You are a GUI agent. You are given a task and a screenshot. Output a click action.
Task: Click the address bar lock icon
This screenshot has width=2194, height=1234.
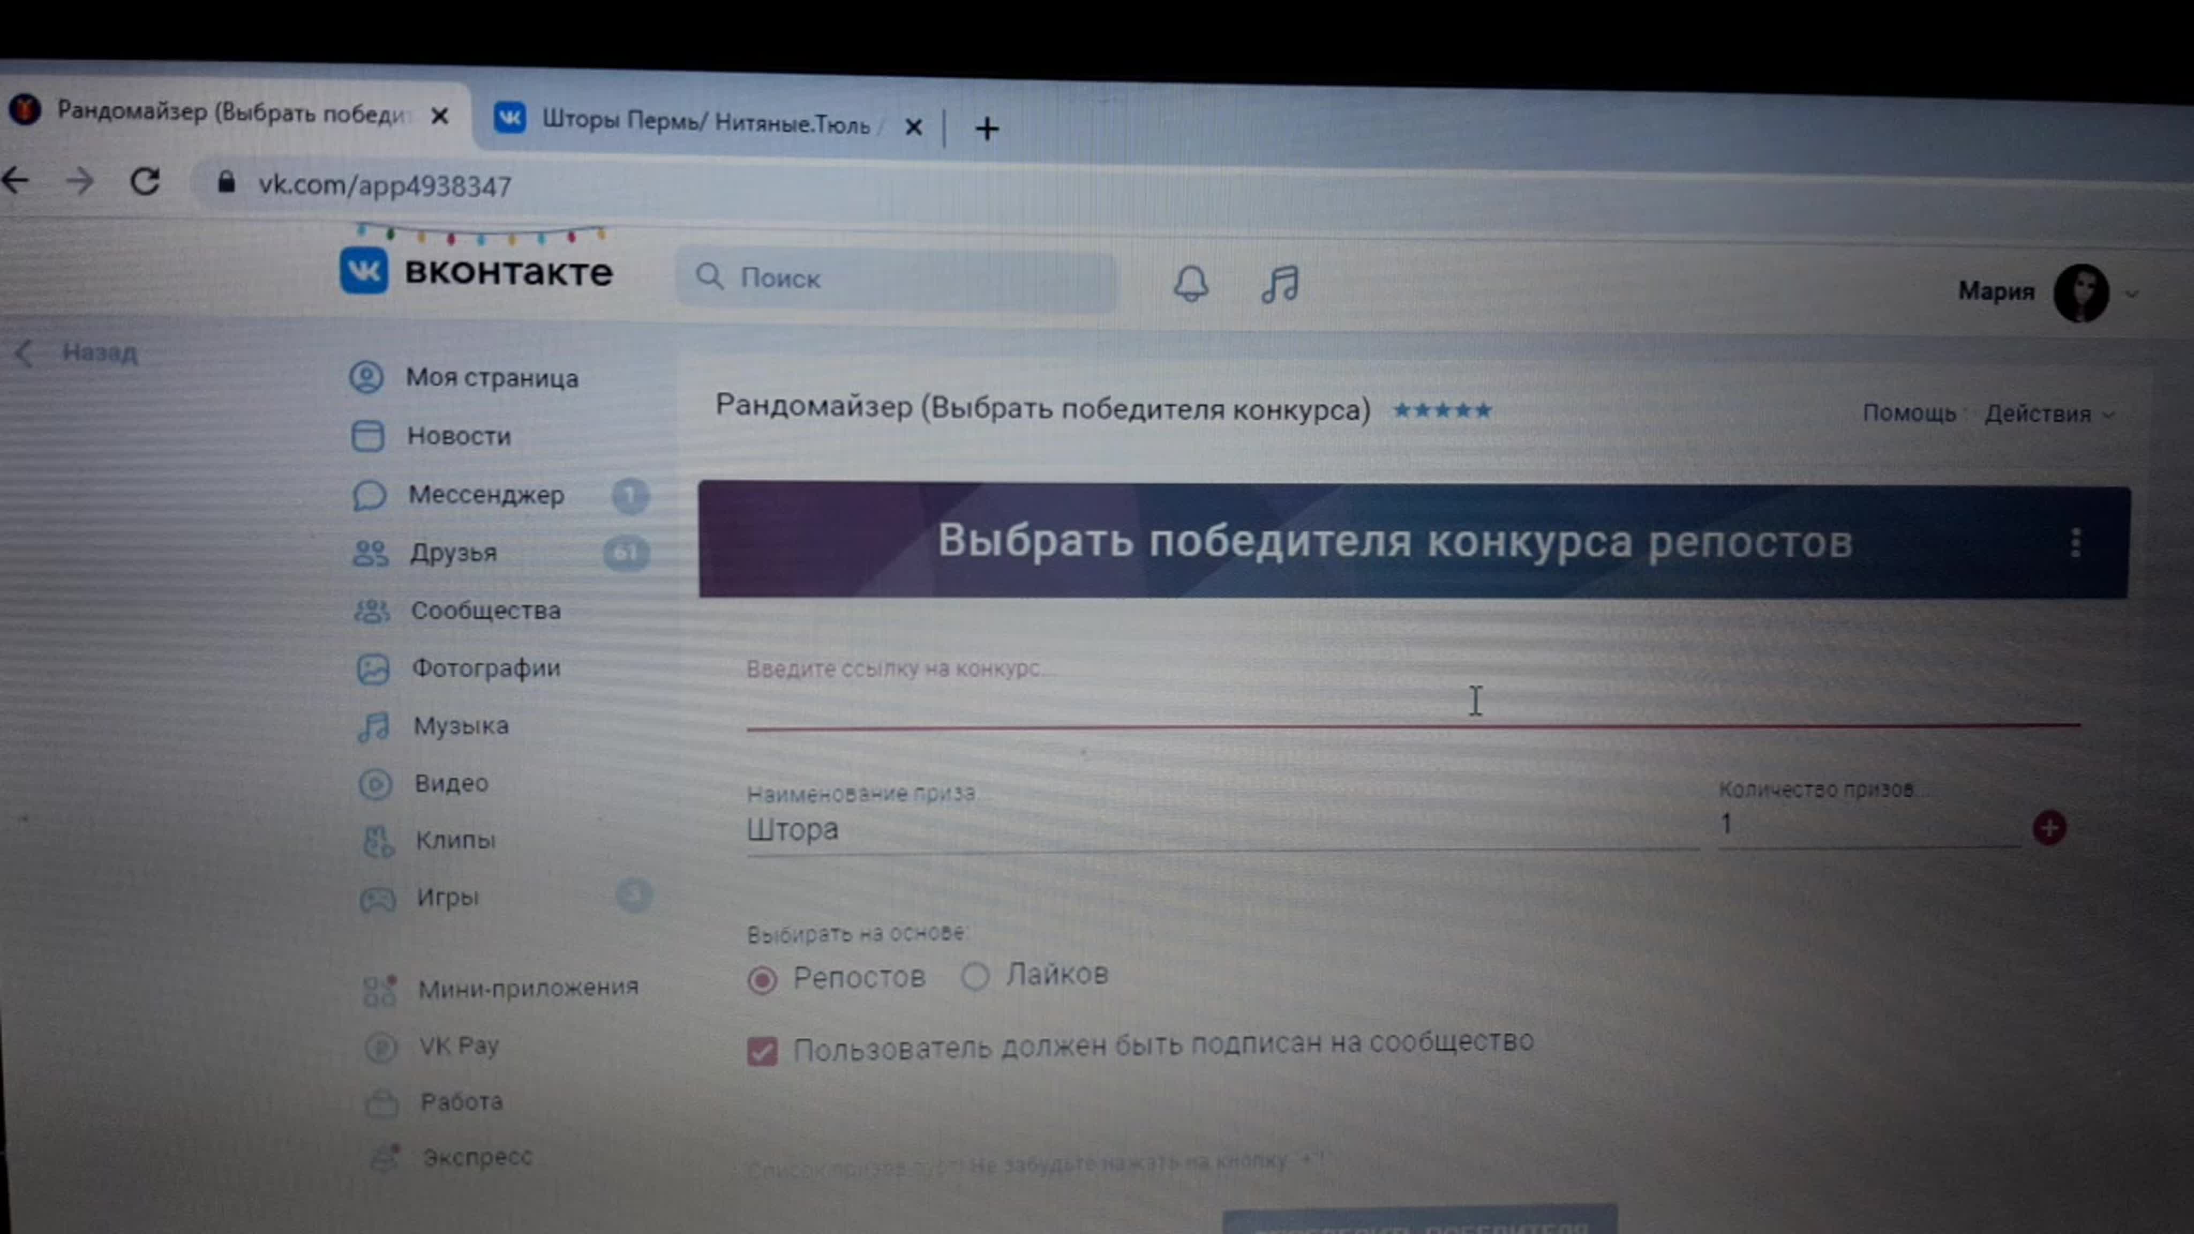(x=226, y=182)
